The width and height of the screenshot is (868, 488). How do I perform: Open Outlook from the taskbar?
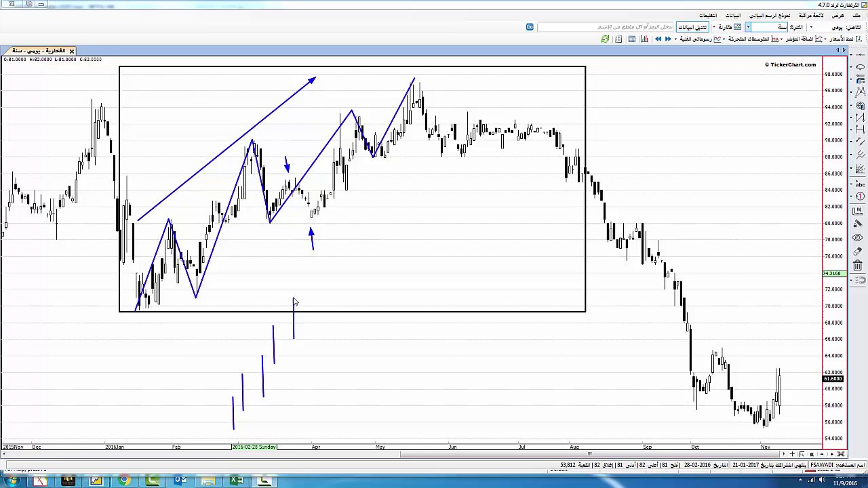click(x=180, y=481)
